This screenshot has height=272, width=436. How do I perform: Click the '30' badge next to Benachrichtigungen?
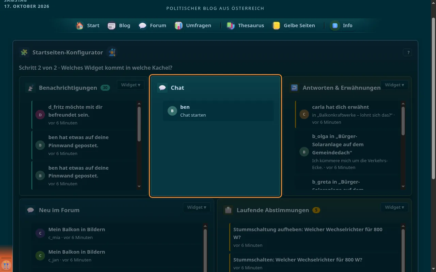(x=105, y=88)
